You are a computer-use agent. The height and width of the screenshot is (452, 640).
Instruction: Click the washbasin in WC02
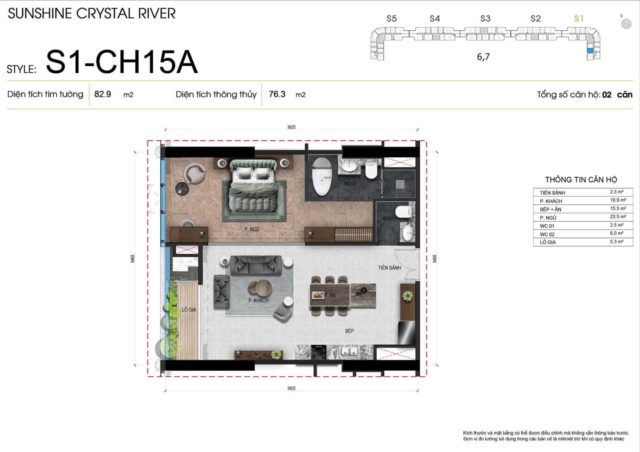click(x=349, y=166)
